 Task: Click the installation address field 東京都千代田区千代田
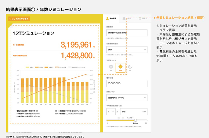click(127, 33)
